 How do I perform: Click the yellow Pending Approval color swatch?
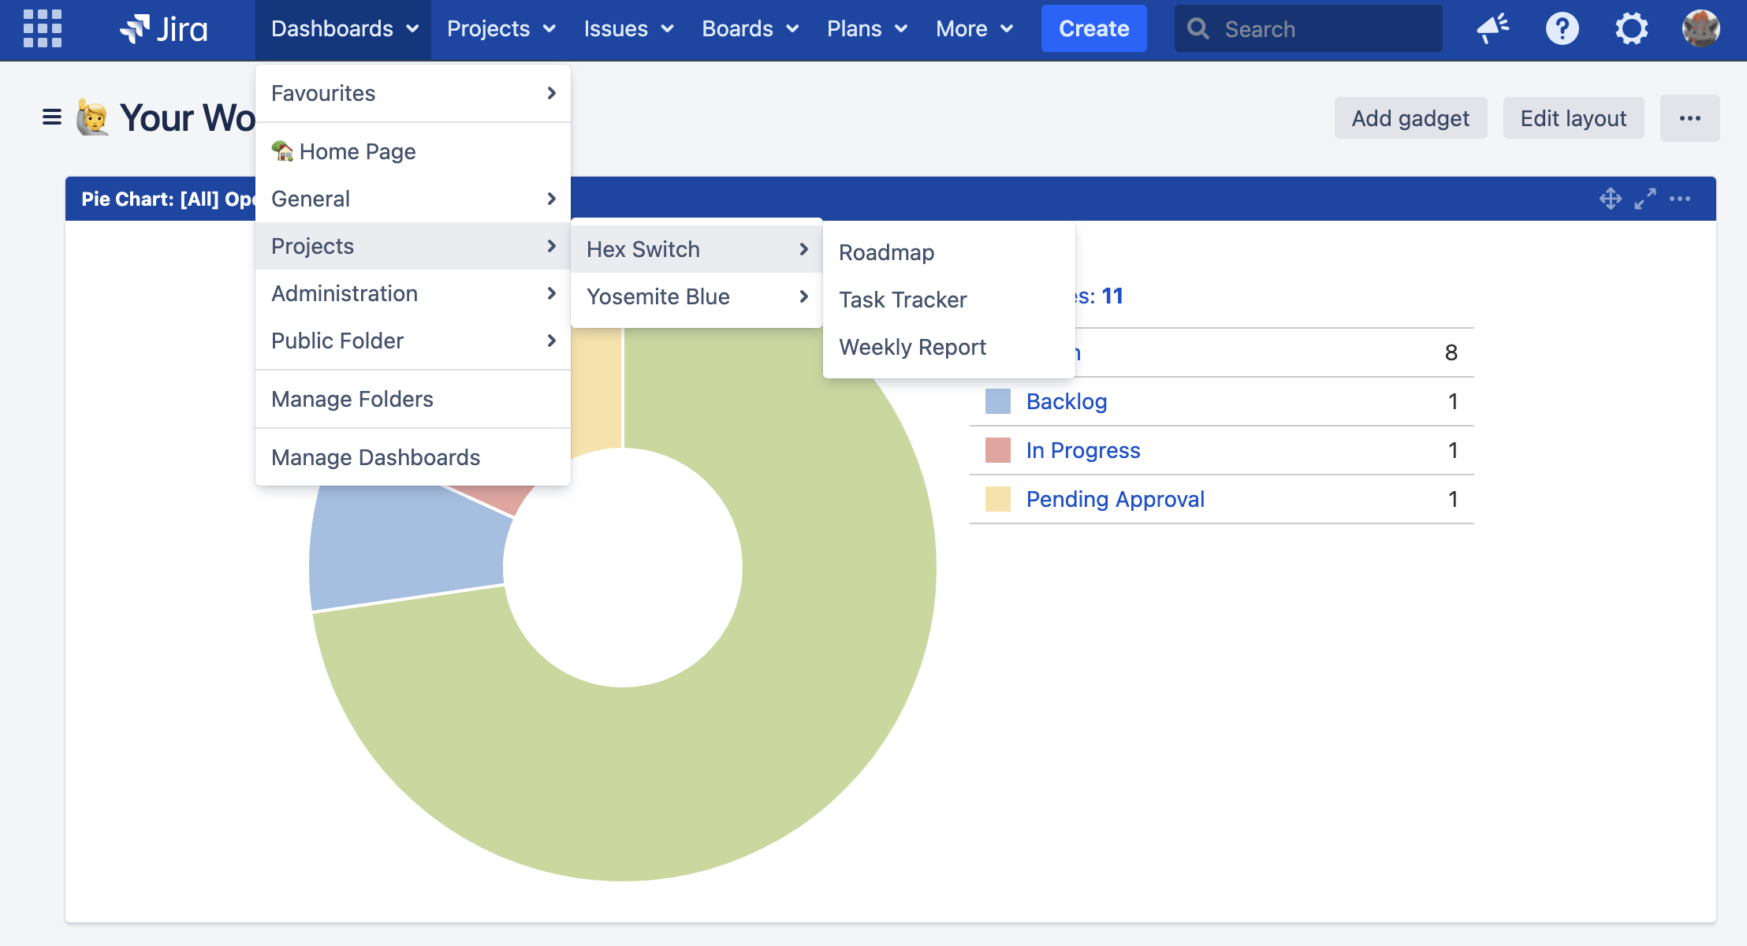pos(997,499)
